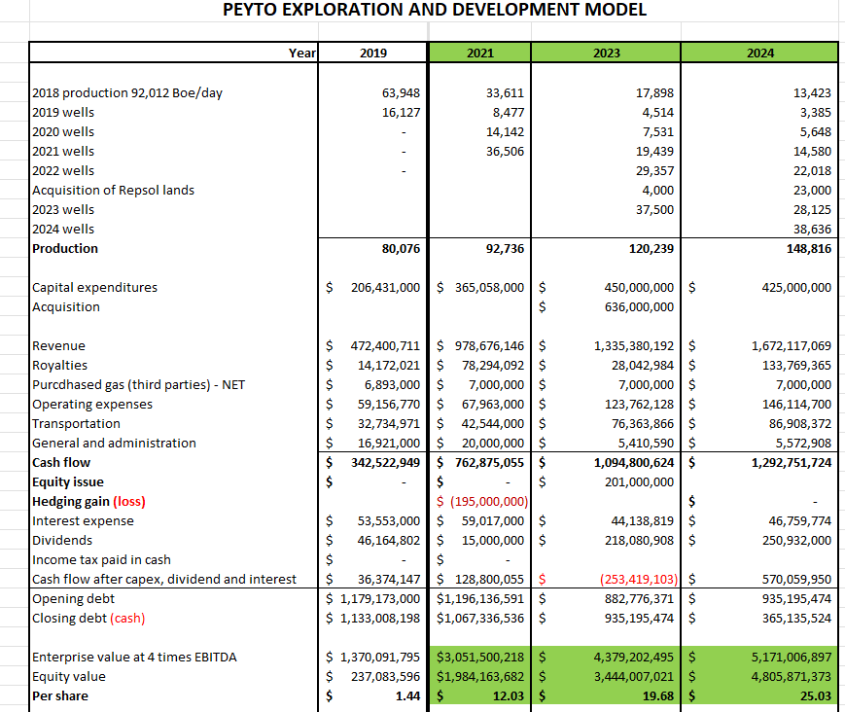Screen dimensions: 845x712
Task: Click 'Income tax paid in cash' label
Action: 101,559
